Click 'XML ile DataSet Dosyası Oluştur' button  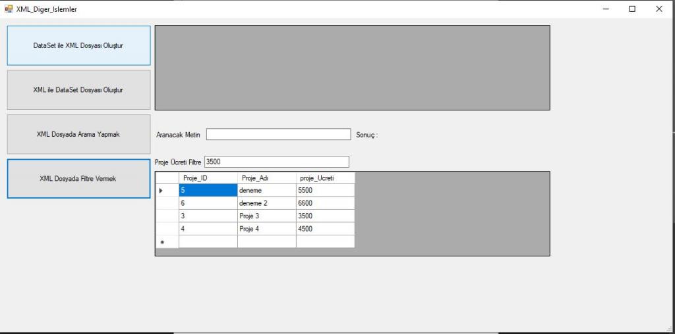[79, 89]
